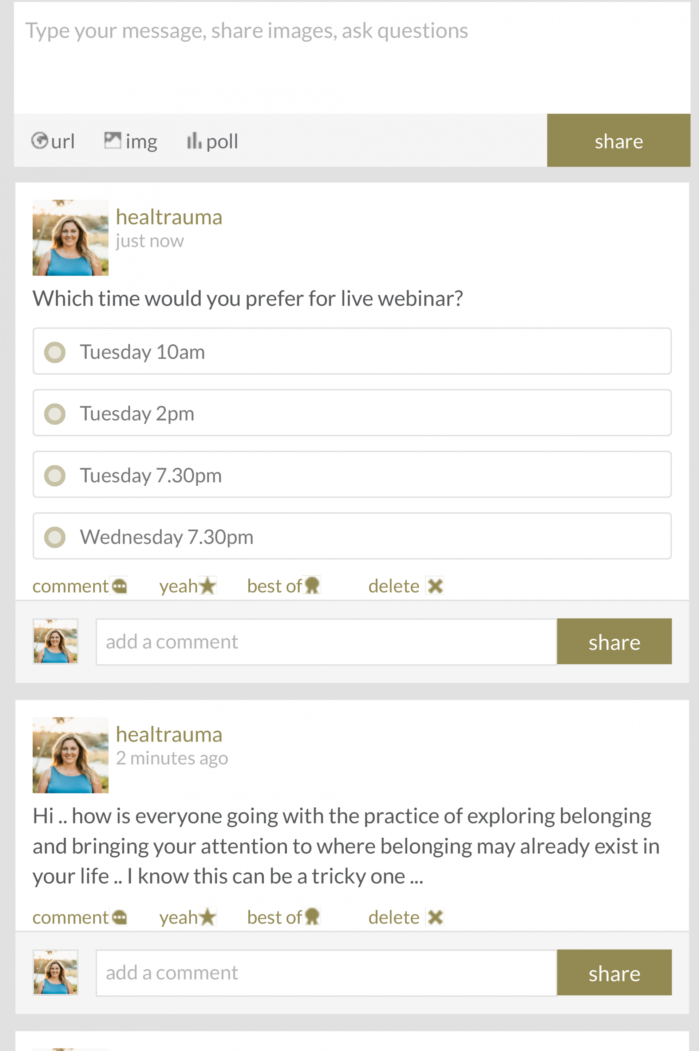Screen dimensions: 699x1051
Task: Click comment bubble icon on poll post
Action: coord(119,586)
